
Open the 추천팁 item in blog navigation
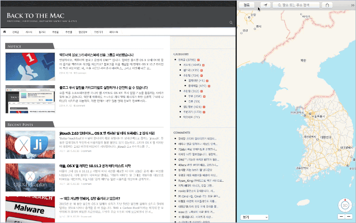pos(55,32)
